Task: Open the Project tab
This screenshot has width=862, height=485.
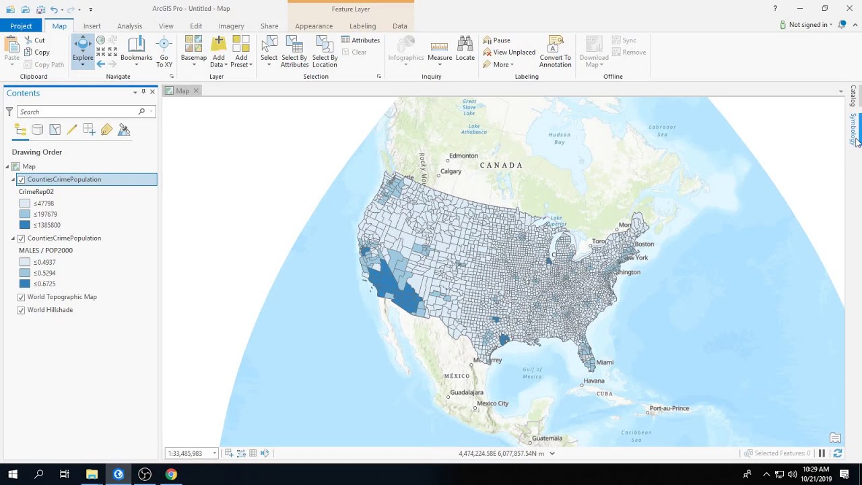Action: pos(21,26)
